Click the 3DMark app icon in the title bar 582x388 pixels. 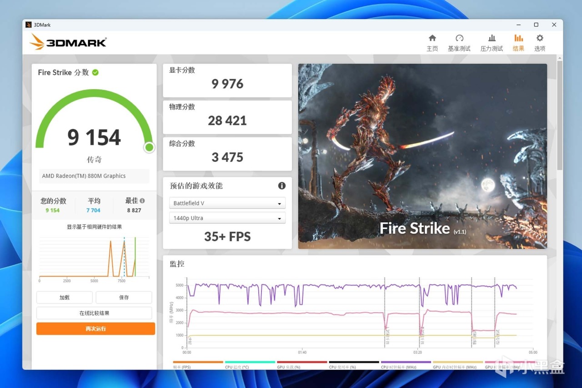[x=29, y=25]
